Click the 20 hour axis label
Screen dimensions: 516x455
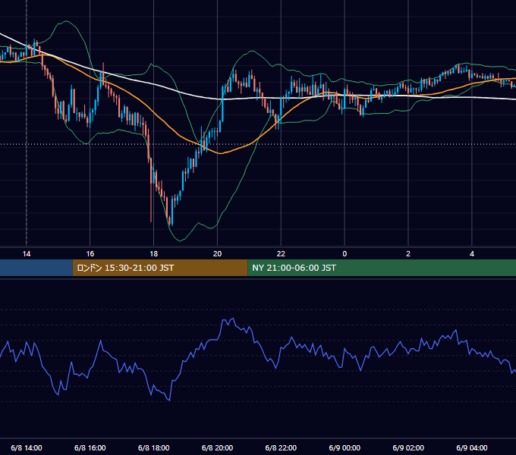(217, 254)
